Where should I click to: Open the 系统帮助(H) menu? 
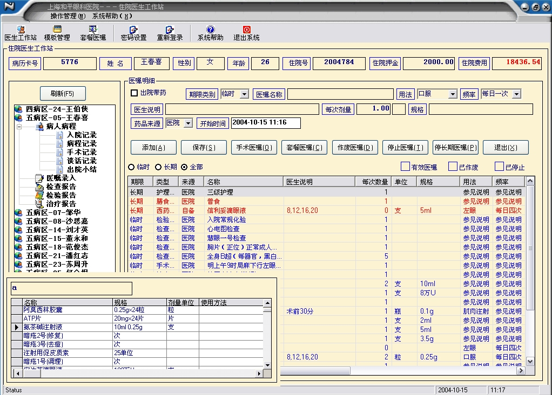[x=112, y=16]
